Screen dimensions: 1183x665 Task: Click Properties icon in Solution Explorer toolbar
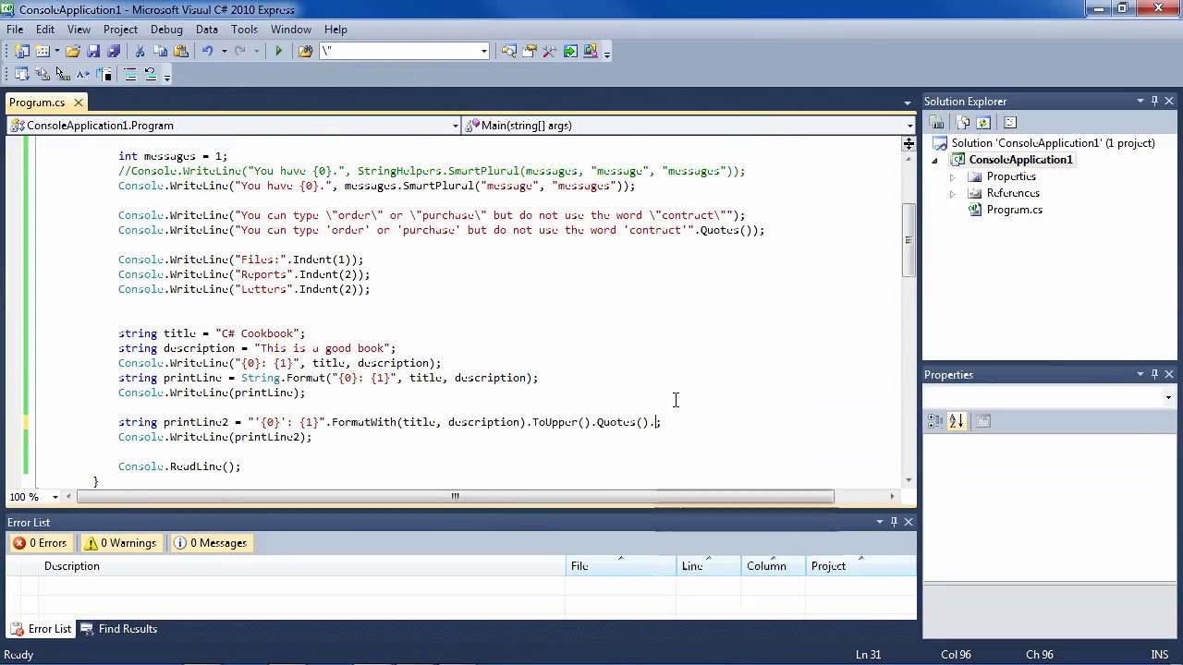click(x=937, y=123)
